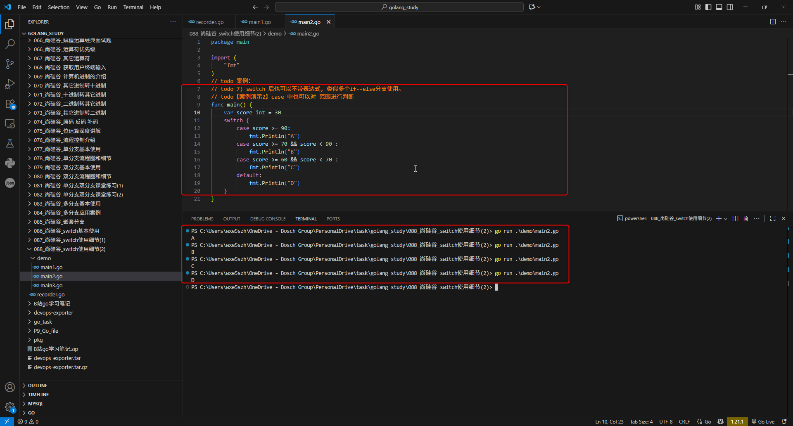Switch to the main1.go editor tab

(260, 22)
